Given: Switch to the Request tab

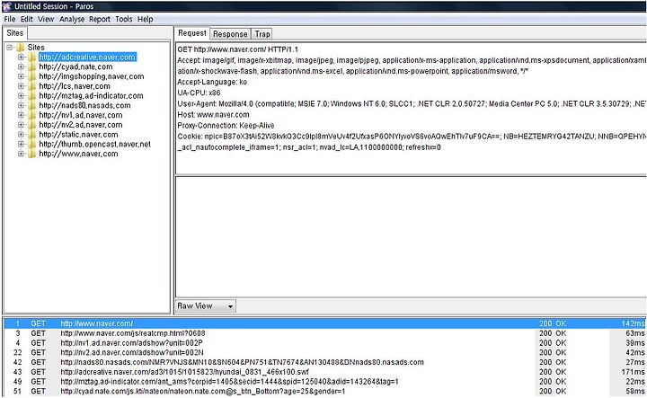Looking at the screenshot, I should (x=192, y=33).
